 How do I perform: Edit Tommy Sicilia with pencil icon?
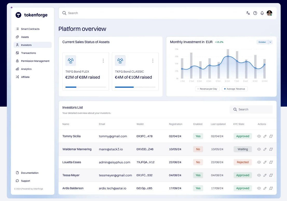point(265,136)
